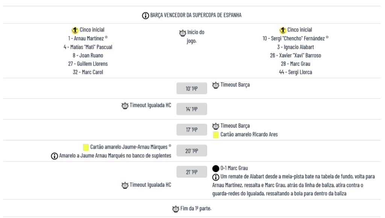Click the yellow card icon for Jaume-Arnau Màrques
The height and width of the screenshot is (218, 385).
[86, 147]
